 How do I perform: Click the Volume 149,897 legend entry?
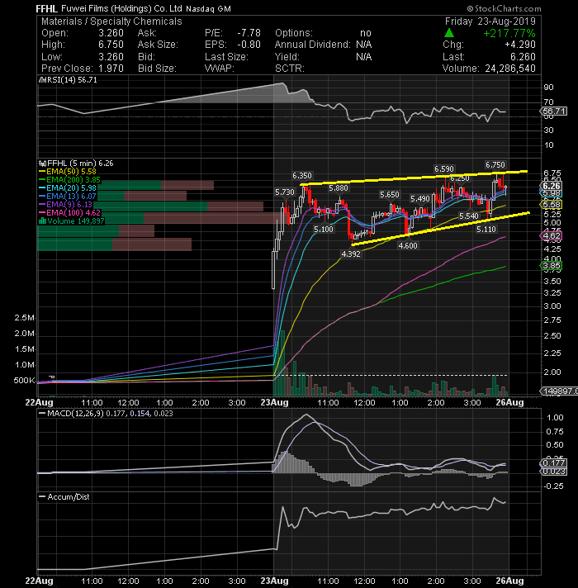76,221
